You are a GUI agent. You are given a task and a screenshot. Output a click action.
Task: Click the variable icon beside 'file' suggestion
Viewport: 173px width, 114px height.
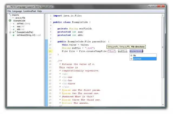pyautogui.click(x=131, y=55)
